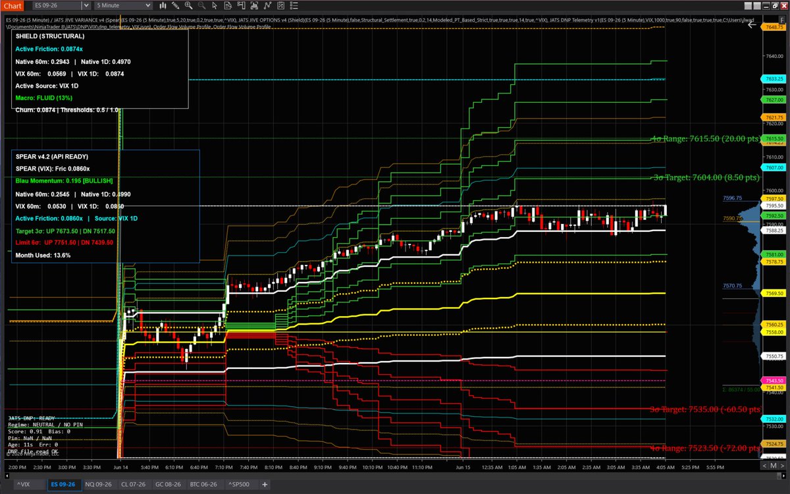Click the 7596.75 volume profile label

732,198
